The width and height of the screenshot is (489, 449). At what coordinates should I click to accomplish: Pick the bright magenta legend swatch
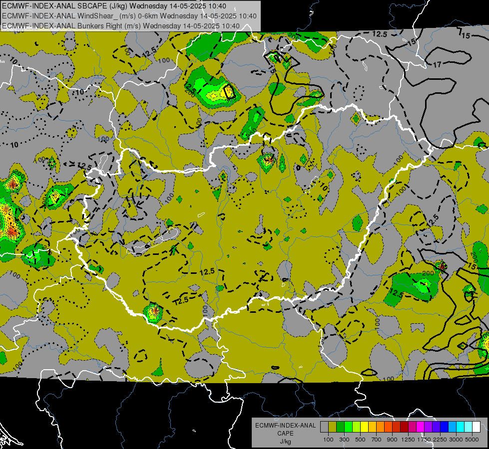[x=421, y=427]
